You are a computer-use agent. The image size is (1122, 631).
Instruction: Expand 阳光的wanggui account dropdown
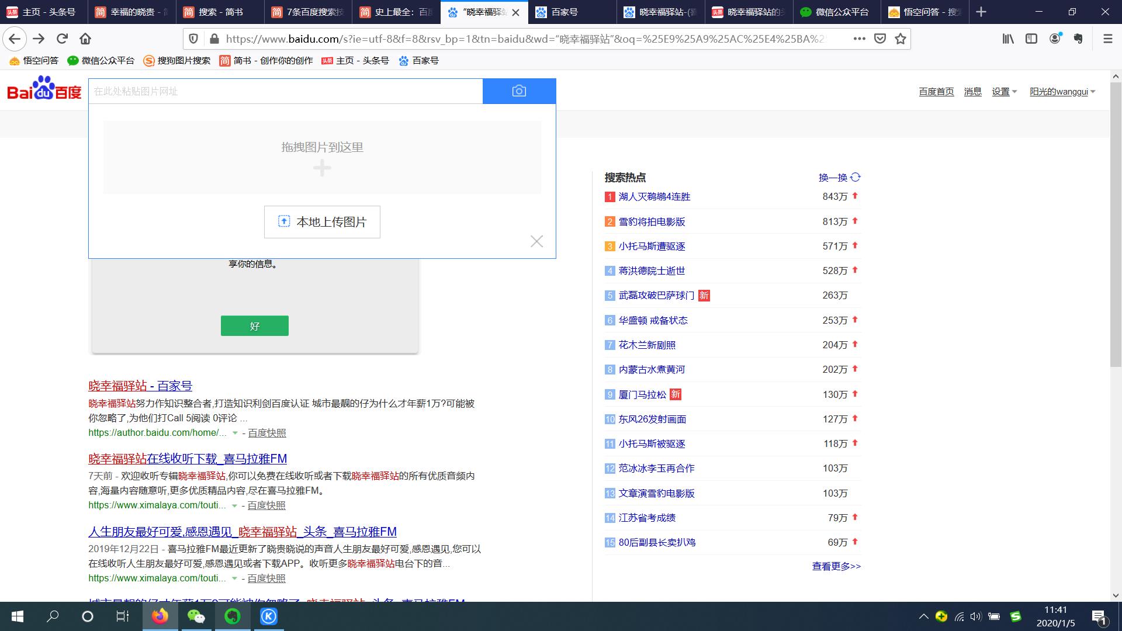tap(1062, 92)
